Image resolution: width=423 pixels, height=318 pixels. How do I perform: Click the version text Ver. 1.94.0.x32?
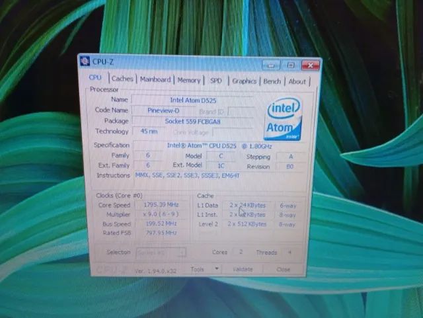[156, 270]
